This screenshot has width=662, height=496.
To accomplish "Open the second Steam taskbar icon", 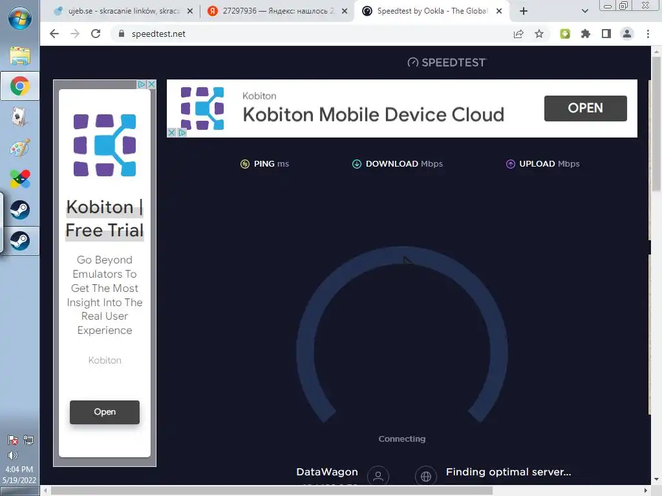I will tap(20, 241).
